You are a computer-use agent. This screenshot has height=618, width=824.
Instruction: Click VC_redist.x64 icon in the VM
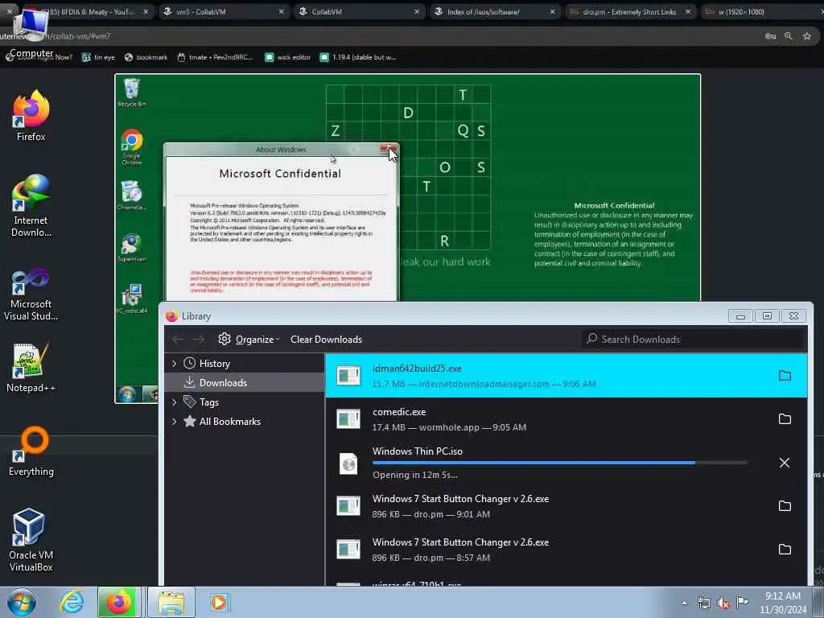tap(131, 299)
